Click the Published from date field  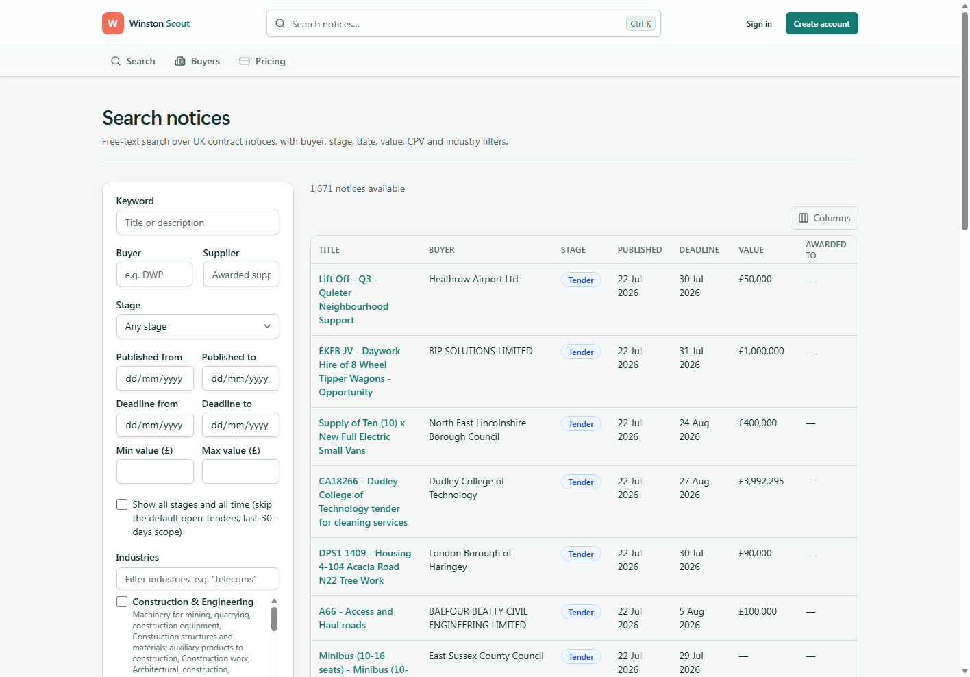coord(155,378)
